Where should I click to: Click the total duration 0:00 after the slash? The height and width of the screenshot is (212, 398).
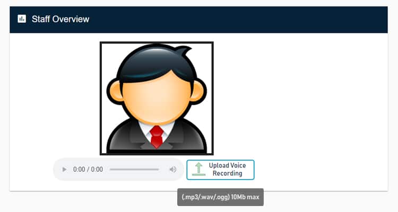click(x=97, y=170)
